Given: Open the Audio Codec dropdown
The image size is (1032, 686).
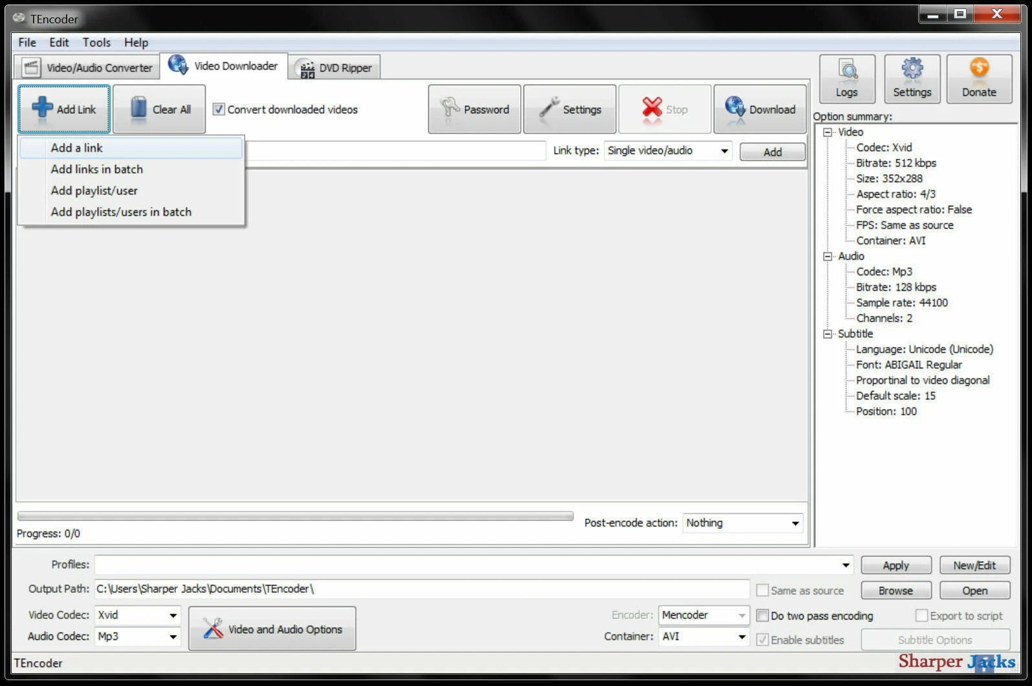Looking at the screenshot, I should point(137,636).
